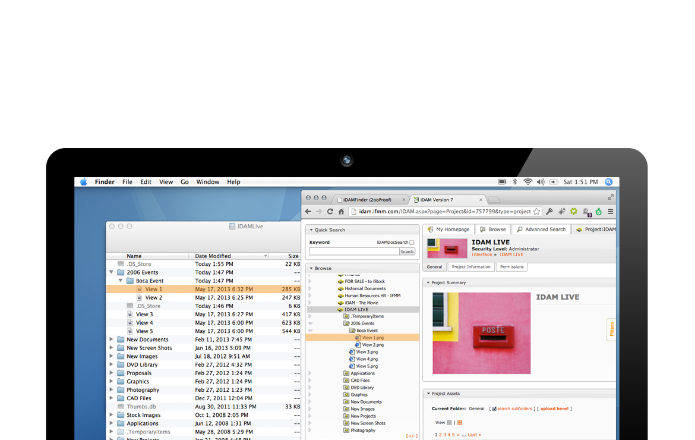The image size is (695, 440).
Task: Click the [+/-] toggle in browse panel
Action: pos(412,436)
